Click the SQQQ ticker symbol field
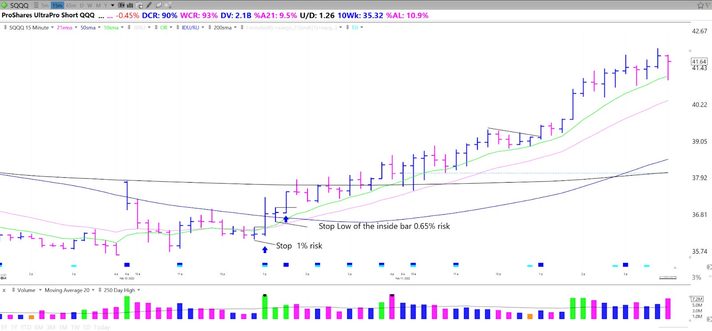 click(x=19, y=5)
